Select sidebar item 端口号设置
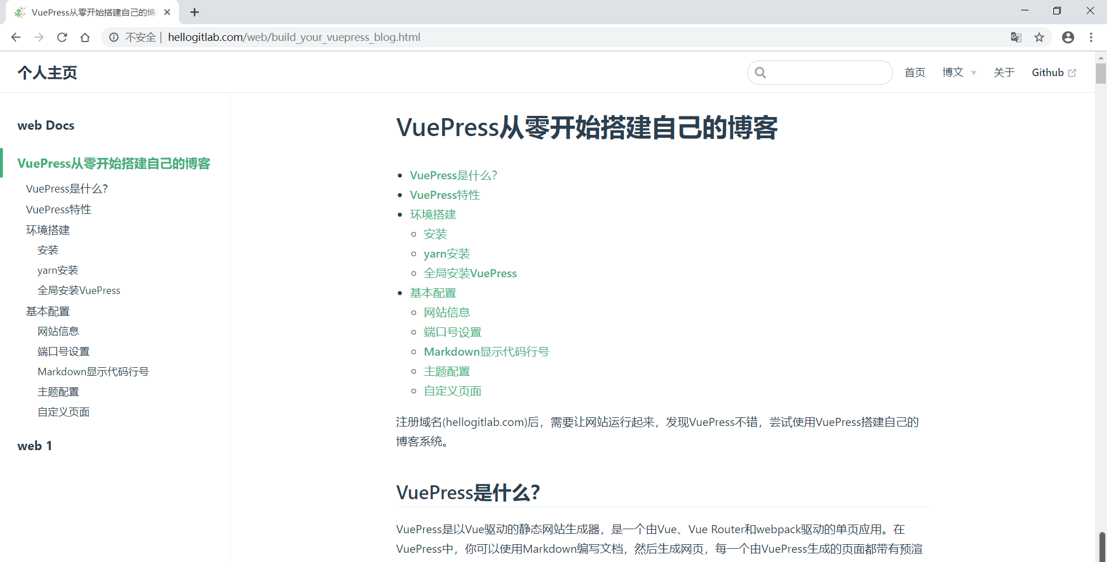This screenshot has height=562, width=1107. click(63, 352)
